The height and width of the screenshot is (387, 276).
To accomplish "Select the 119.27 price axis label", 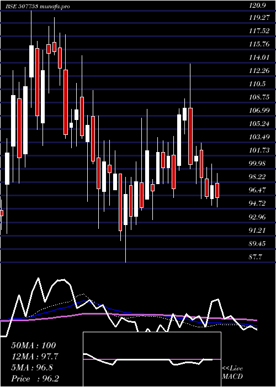I will pyautogui.click(x=259, y=18).
